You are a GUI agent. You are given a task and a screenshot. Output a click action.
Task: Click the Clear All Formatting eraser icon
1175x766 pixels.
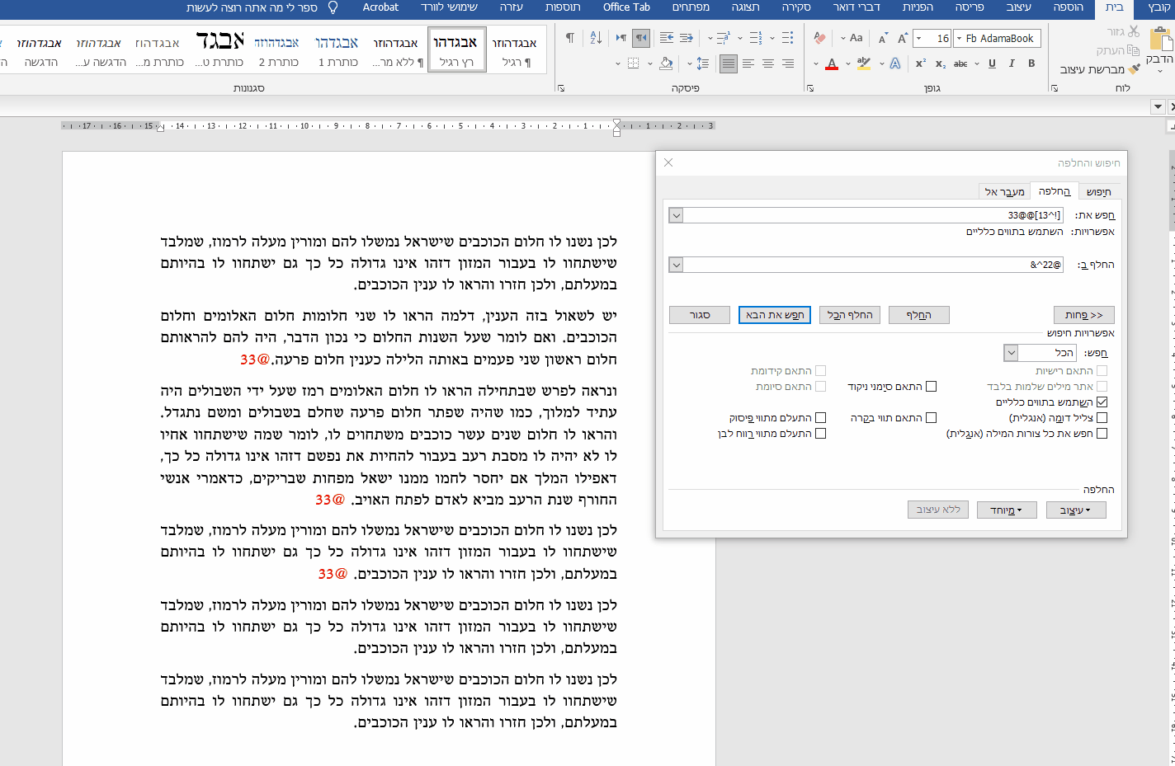(819, 38)
